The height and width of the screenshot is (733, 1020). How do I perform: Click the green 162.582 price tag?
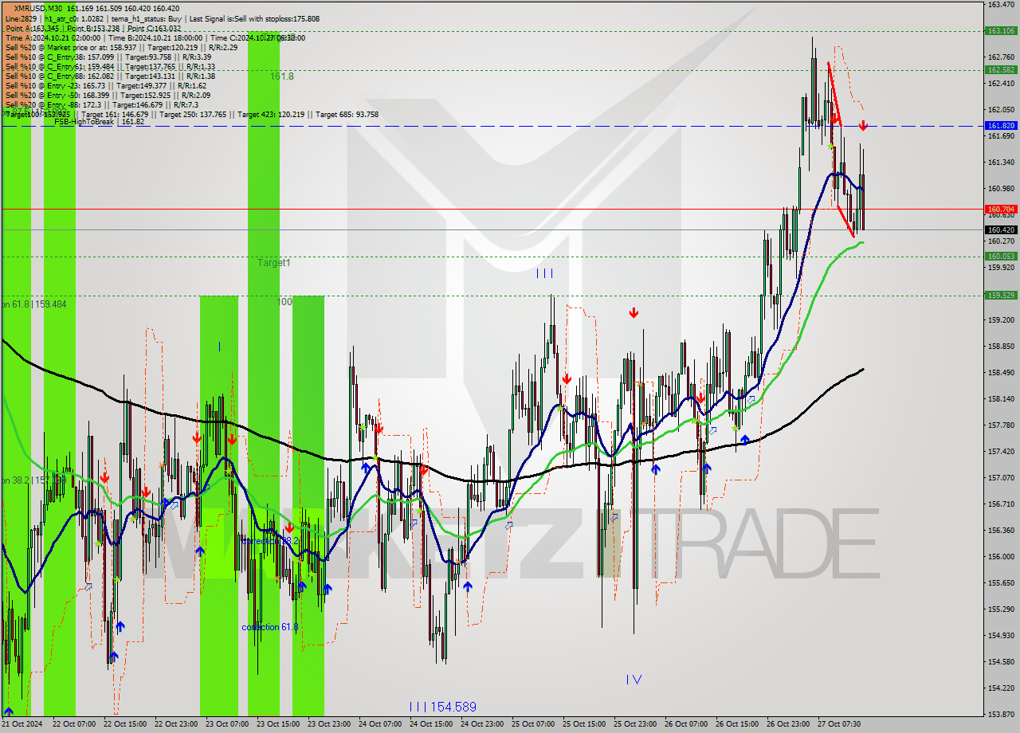(x=1001, y=70)
